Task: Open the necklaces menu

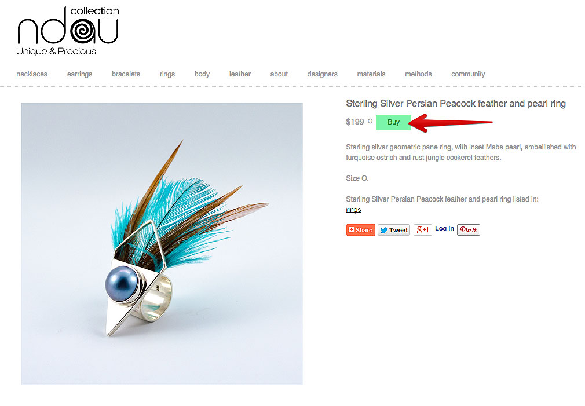Action: (x=32, y=74)
